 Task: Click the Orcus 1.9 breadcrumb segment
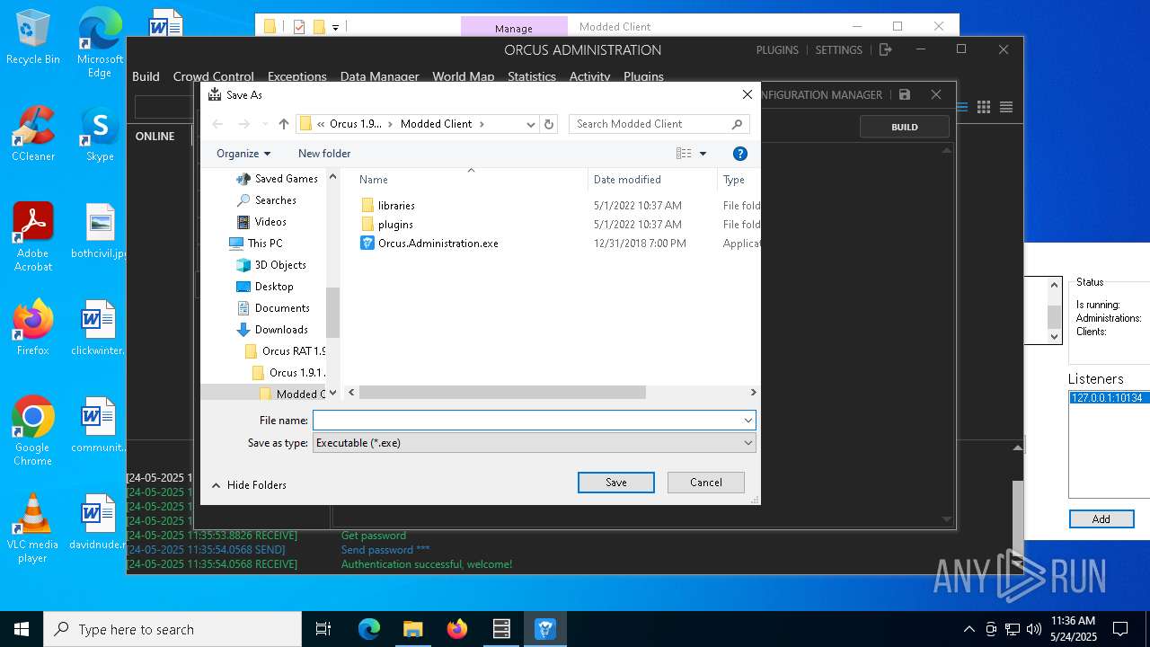pyautogui.click(x=355, y=124)
